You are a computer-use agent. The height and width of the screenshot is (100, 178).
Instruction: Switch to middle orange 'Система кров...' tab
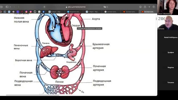tap(129, 12)
